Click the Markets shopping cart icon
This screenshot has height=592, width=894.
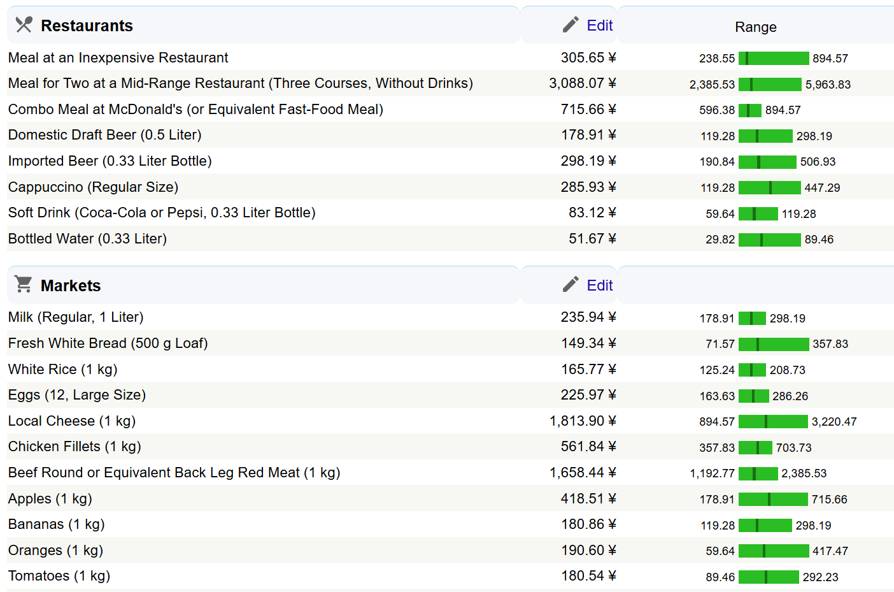pos(24,284)
